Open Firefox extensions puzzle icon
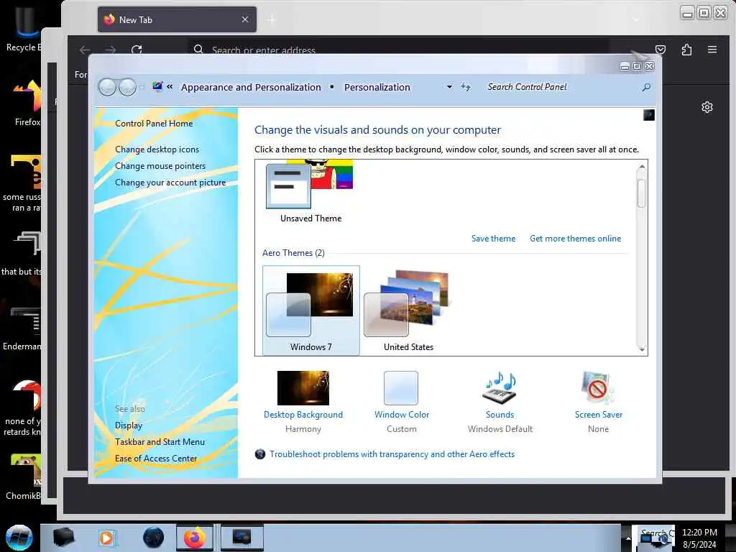The width and height of the screenshot is (736, 552). point(686,50)
